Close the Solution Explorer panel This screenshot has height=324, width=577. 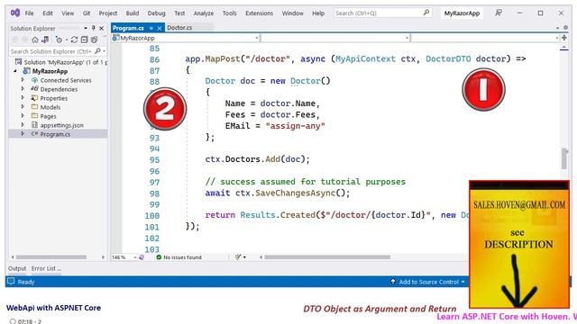coord(102,28)
